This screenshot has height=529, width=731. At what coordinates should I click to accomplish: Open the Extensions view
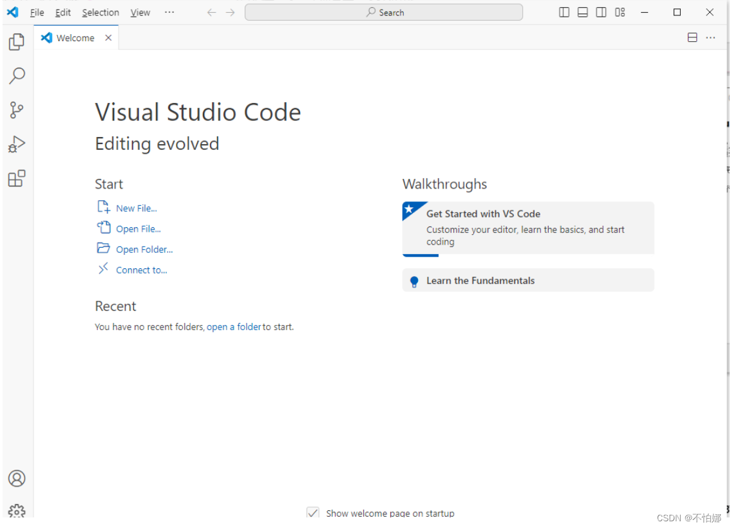[17, 178]
